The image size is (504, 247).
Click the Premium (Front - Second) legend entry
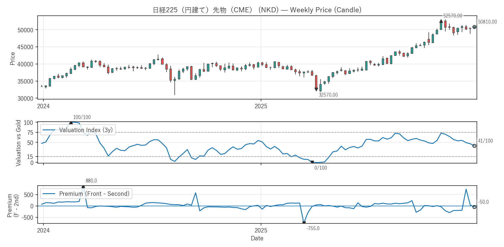pos(94,194)
